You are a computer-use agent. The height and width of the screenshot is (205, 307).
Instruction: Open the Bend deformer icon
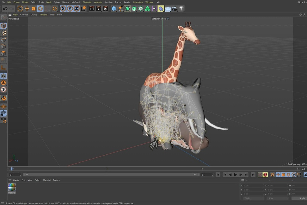161,8
